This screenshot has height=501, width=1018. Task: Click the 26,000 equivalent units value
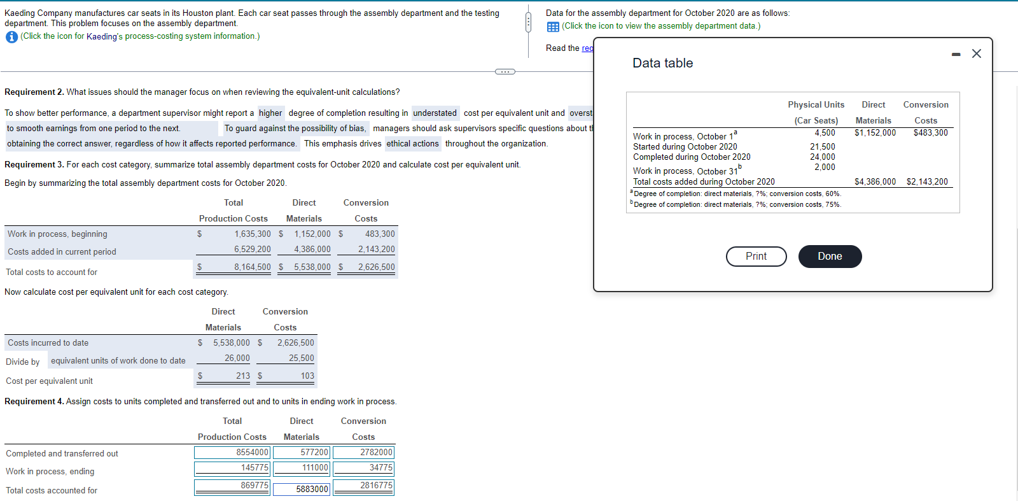[237, 358]
